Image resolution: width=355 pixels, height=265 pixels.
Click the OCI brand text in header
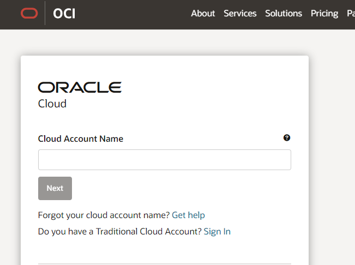coord(64,14)
